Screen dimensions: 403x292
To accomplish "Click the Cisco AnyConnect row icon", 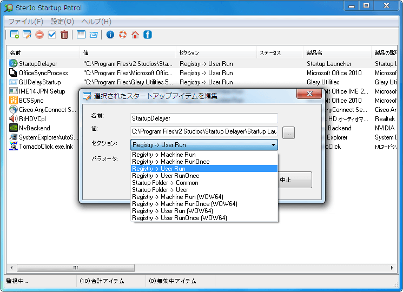I will coord(14,109).
